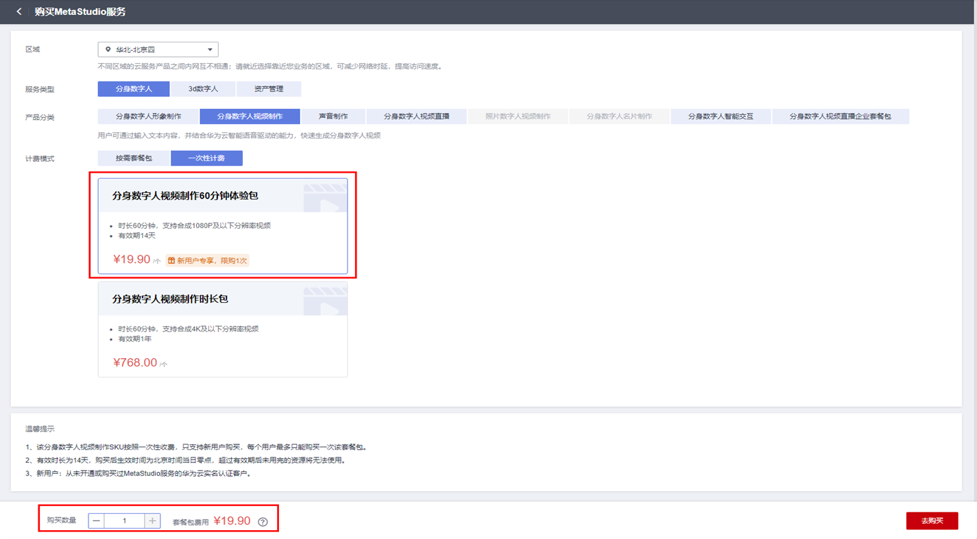The height and width of the screenshot is (539, 977).
Task: Click the 温馨提示 heading
Action: pos(40,429)
